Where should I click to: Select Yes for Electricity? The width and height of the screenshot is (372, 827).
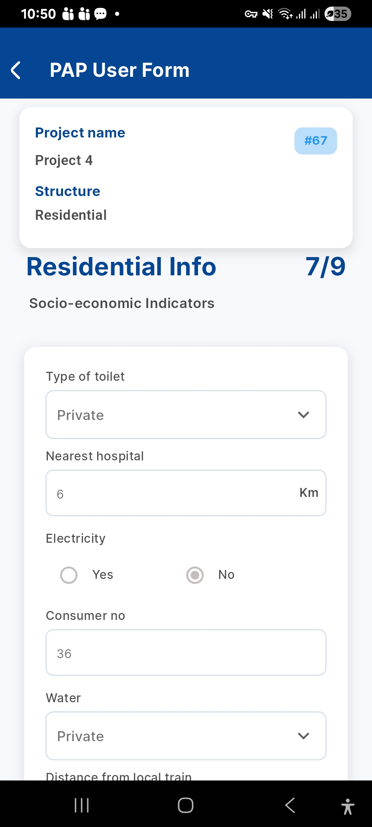tap(69, 575)
